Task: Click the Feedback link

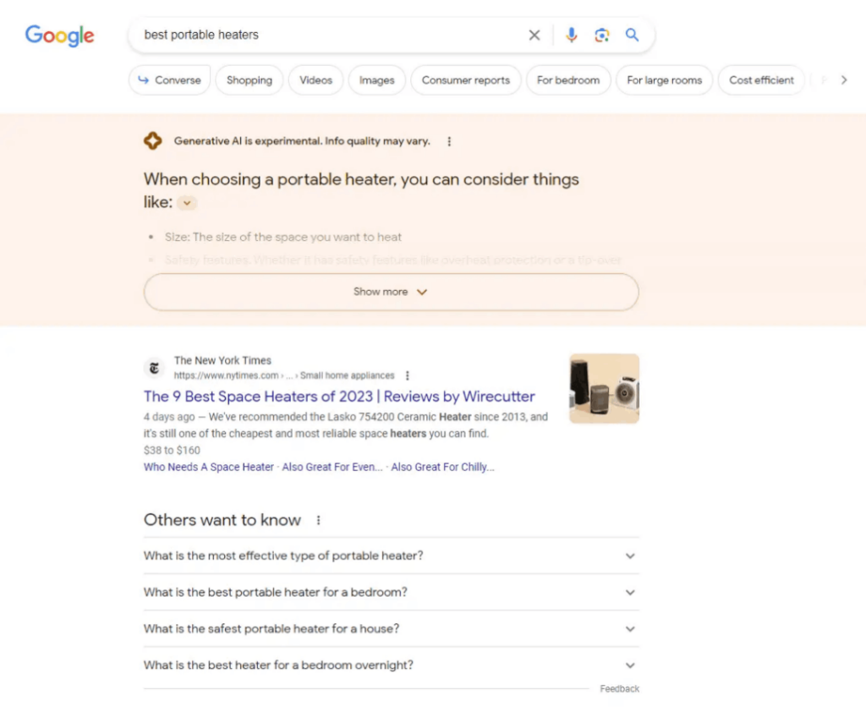Action: (619, 688)
